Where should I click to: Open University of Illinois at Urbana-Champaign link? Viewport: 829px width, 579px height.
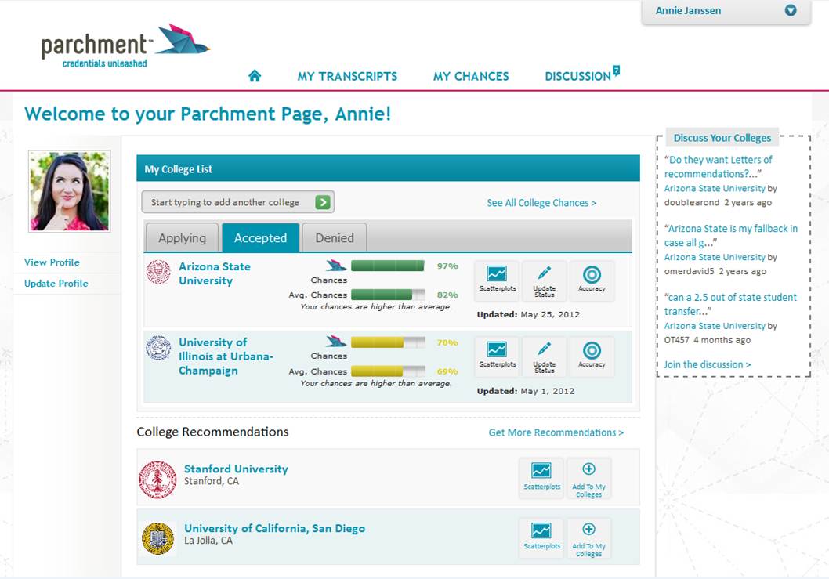pos(226,356)
